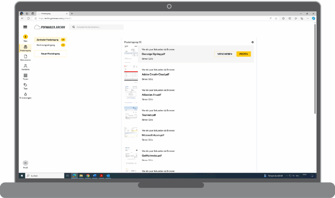Click the yellow Neu plus icon
This screenshot has width=335, height=198.
26,37
